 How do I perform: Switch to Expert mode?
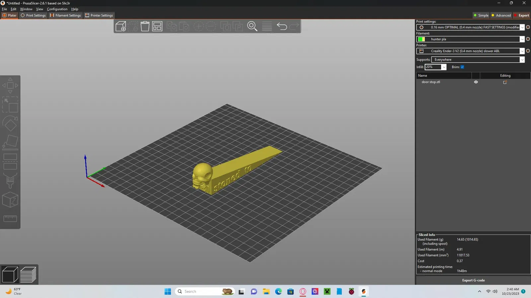pos(521,15)
